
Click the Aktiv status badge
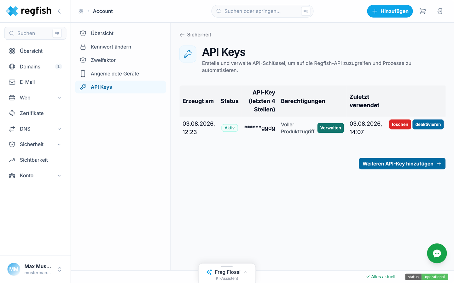(x=230, y=128)
